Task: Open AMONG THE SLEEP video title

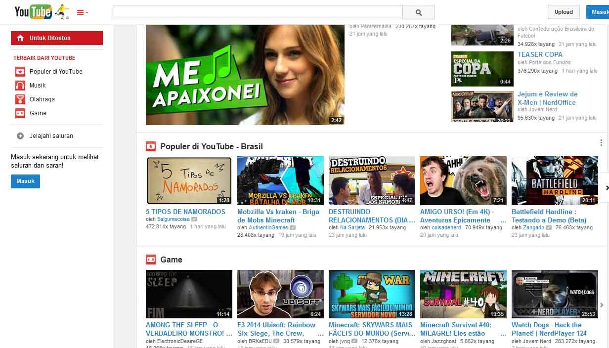Action: (x=189, y=329)
